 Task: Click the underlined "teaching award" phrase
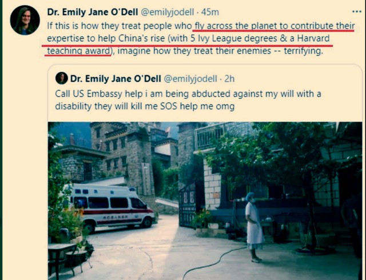pos(78,51)
